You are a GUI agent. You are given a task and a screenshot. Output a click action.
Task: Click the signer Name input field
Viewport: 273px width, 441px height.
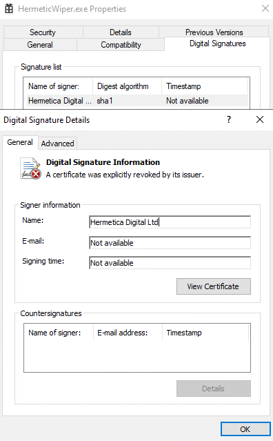(170, 222)
